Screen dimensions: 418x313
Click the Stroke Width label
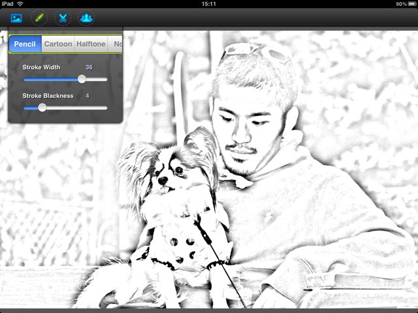pos(41,67)
